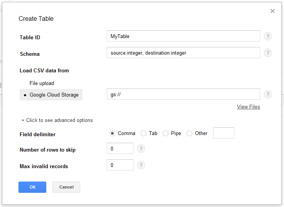Click help icon next to gs:// field

[268, 94]
